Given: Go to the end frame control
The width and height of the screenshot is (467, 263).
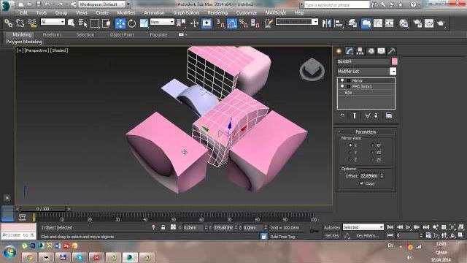Looking at the screenshot, I should coord(426,227).
